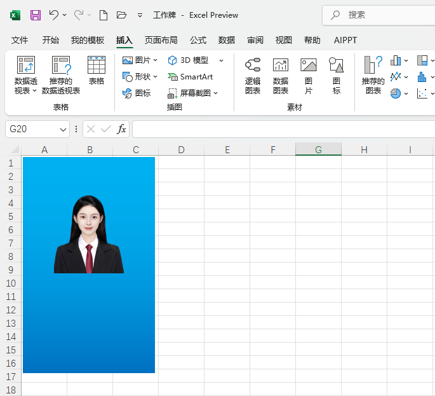Click the Enter checkmark formula button
Image resolution: width=435 pixels, height=396 pixels.
[106, 129]
